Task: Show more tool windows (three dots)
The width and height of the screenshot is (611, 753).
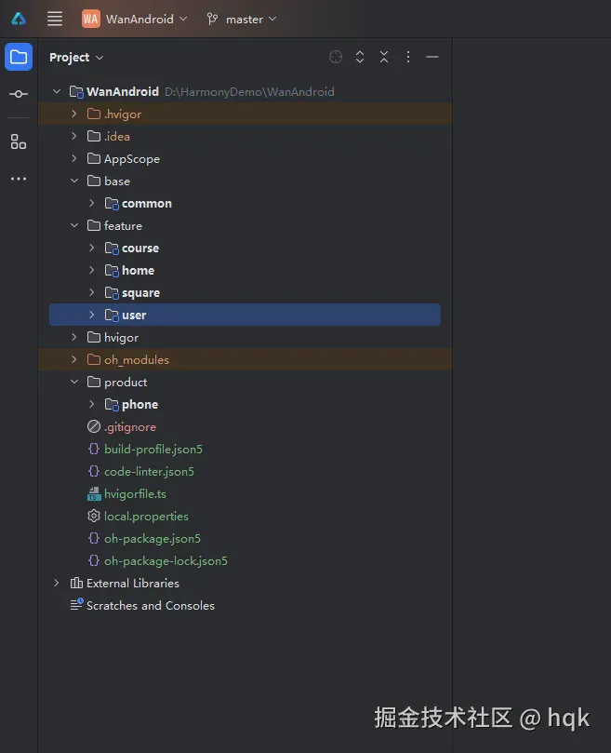Action: [19, 179]
